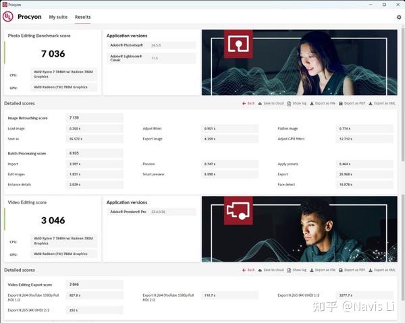Click the Photo Editing GPU name field

click(x=64, y=87)
